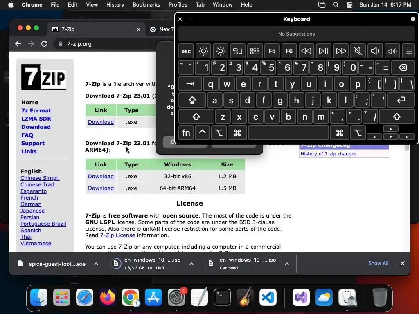This screenshot has height=314, width=419.
Task: Show All downloads
Action: [378, 263]
